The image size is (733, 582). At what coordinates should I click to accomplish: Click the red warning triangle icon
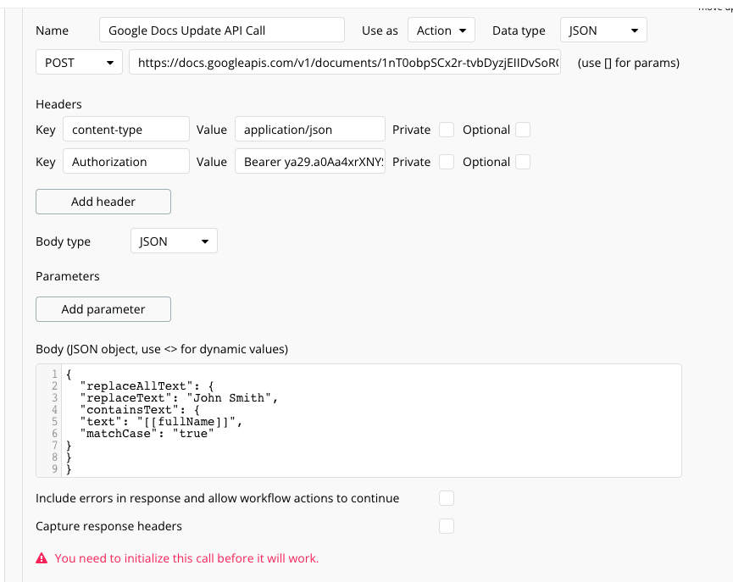(x=41, y=557)
